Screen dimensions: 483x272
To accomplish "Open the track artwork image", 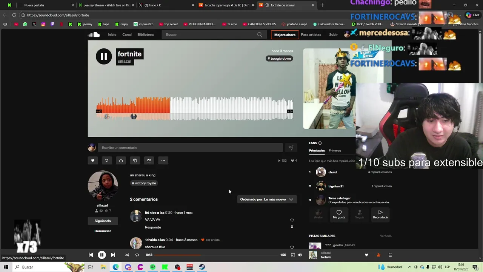I will (x=329, y=89).
